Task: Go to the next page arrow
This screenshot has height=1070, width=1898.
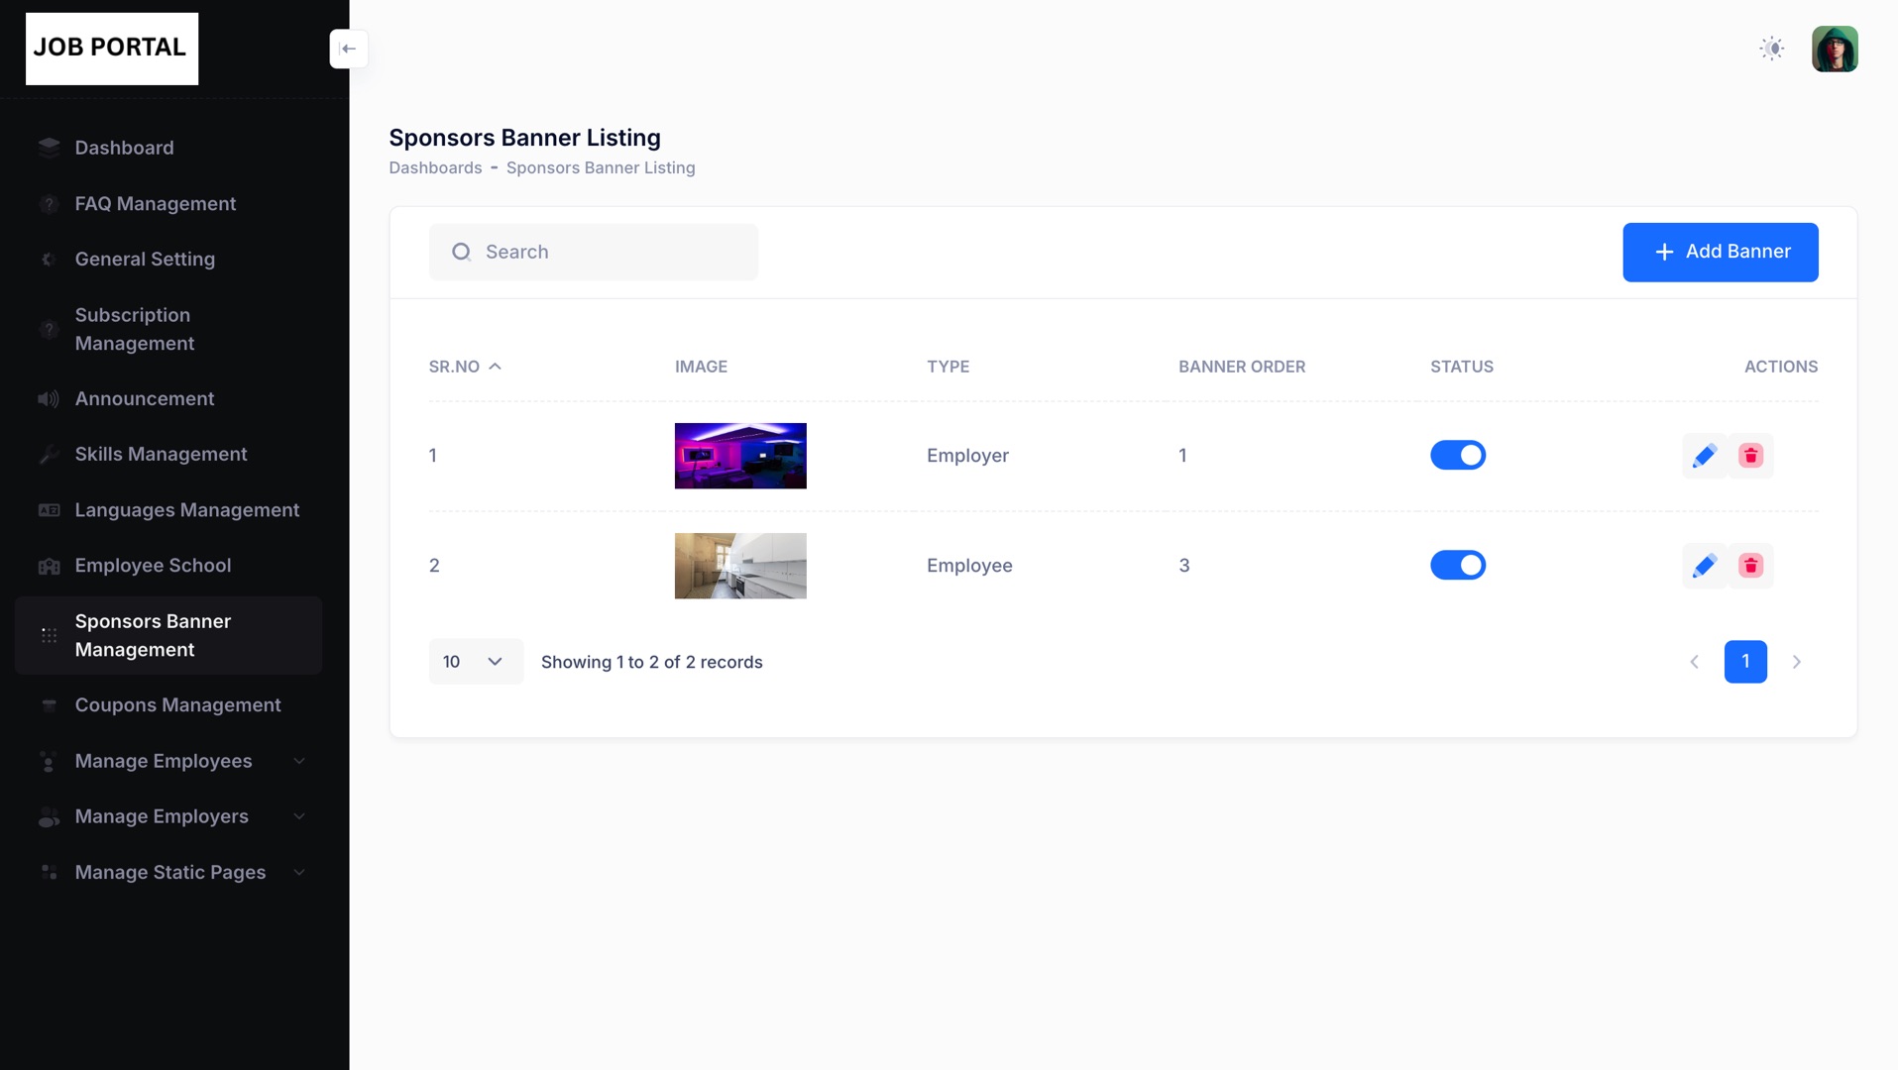Action: click(x=1796, y=662)
